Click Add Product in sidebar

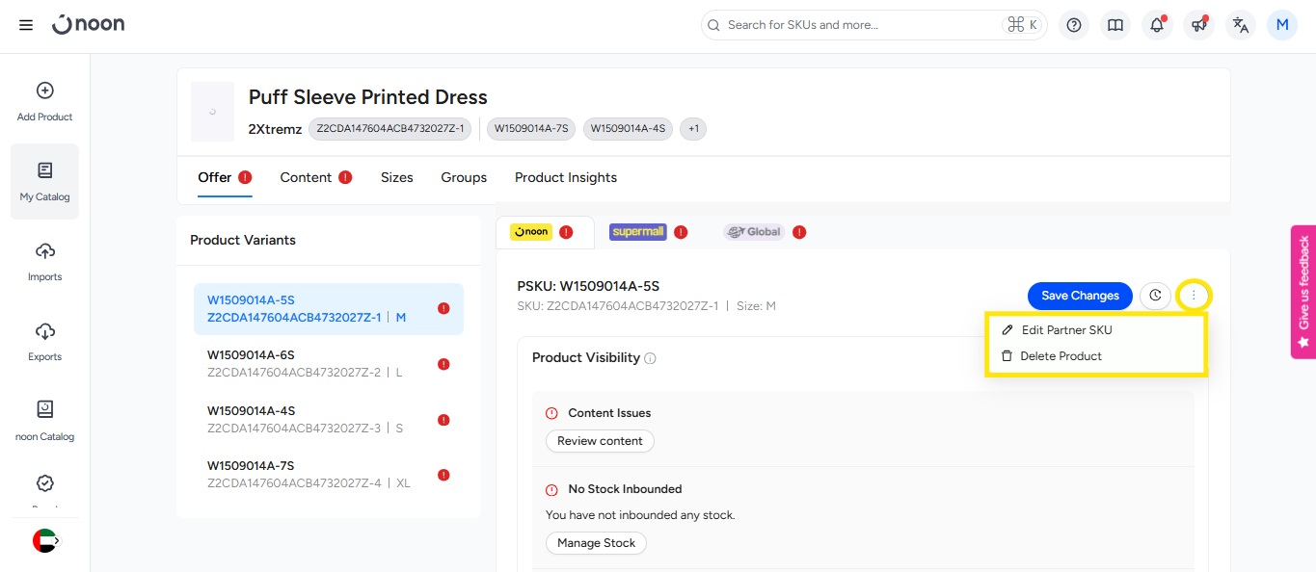click(x=44, y=102)
